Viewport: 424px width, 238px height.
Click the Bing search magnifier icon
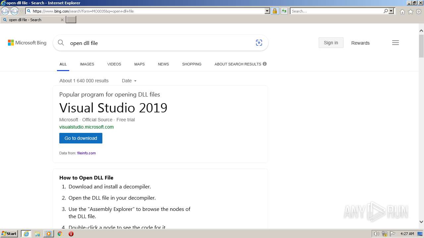pos(61,43)
